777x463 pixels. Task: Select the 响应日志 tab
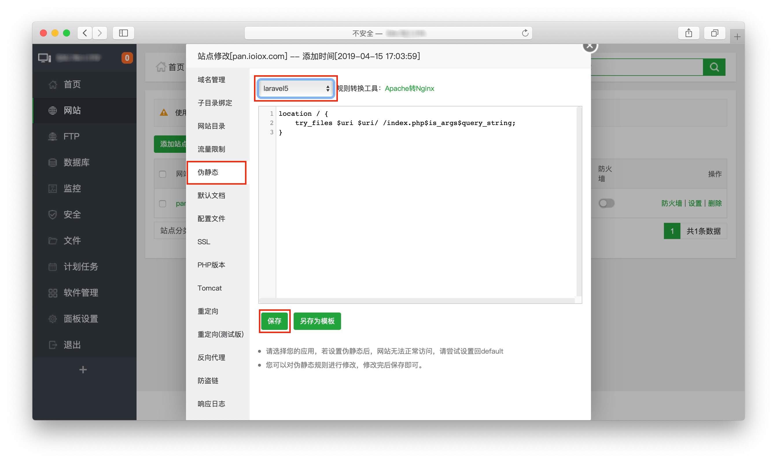point(218,404)
